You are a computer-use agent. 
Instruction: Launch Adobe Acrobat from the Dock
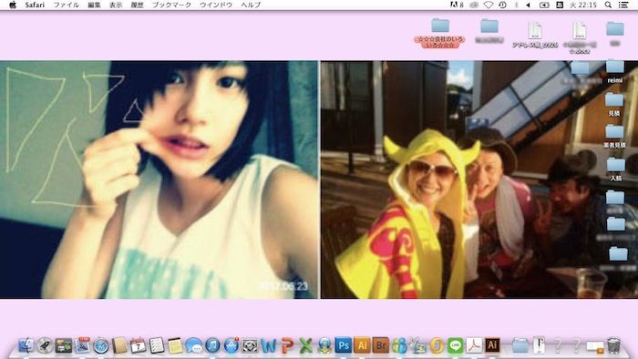tap(474, 345)
